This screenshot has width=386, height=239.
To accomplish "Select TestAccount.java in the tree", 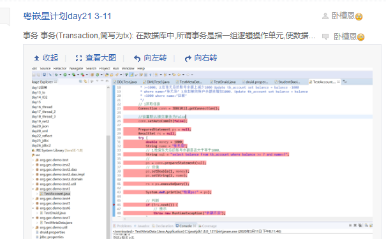I will (x=55, y=194).
